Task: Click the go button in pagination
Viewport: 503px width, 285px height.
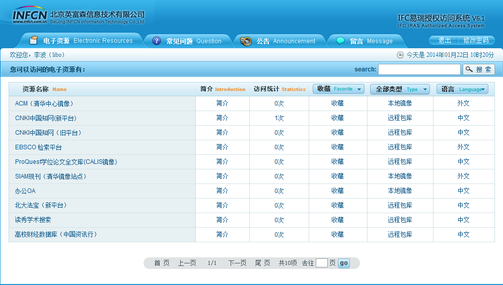Action: point(343,263)
